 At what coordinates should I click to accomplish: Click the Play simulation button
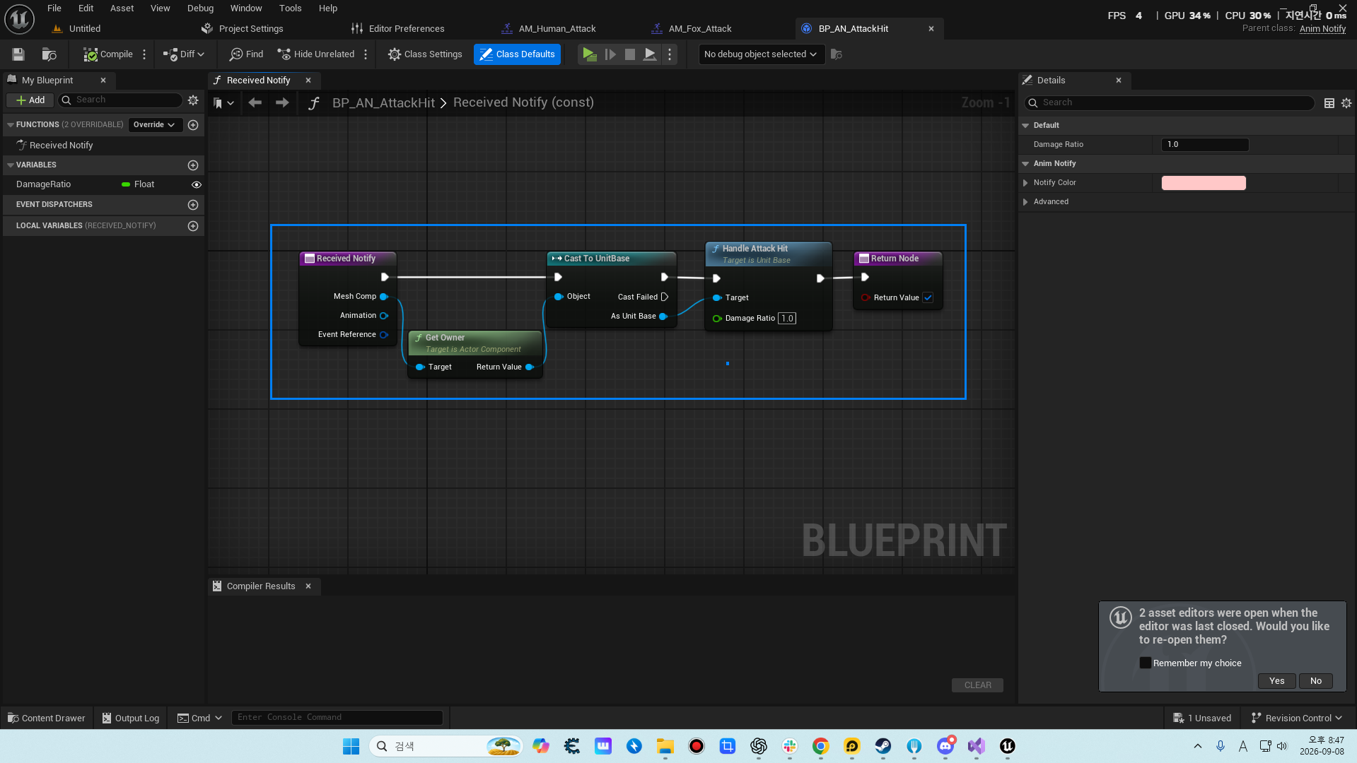click(589, 54)
